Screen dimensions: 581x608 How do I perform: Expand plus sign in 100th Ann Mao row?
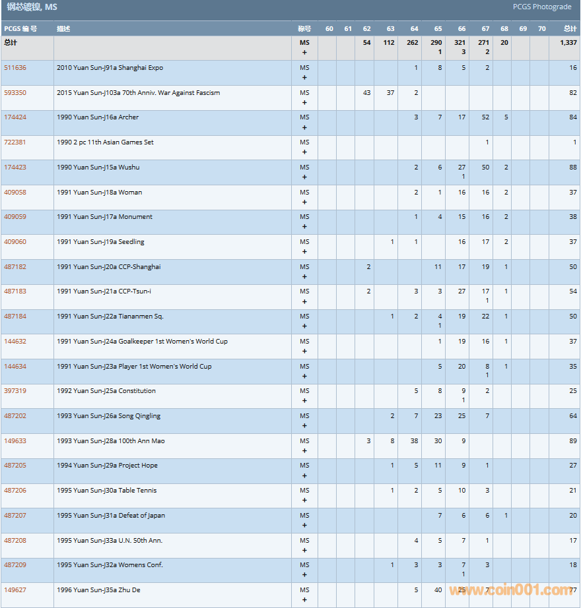click(304, 451)
